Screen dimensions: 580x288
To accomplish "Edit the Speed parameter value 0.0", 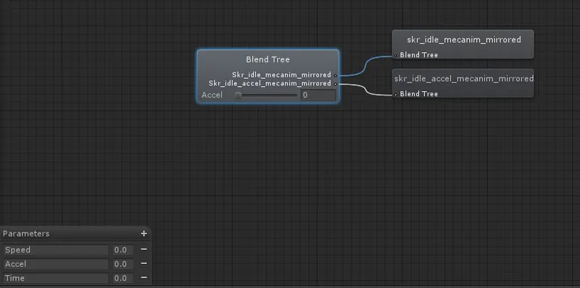I will (x=123, y=250).
